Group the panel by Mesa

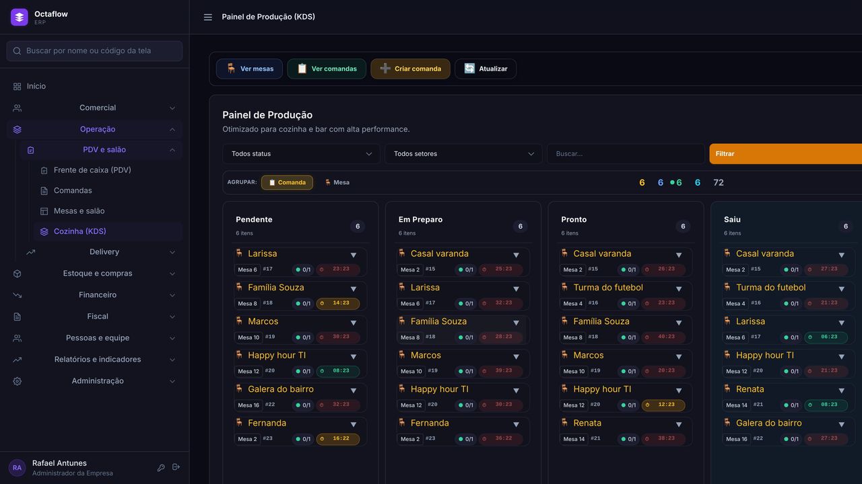(x=337, y=182)
